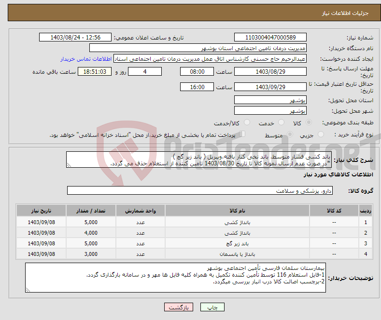The image size is (381, 320).
Task: Click the price validity date 1403/09/29
Action: pyautogui.click(x=270, y=87)
